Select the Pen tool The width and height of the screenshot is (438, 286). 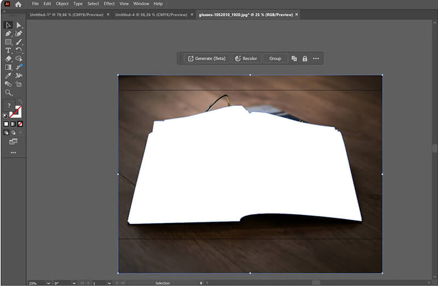(x=8, y=33)
